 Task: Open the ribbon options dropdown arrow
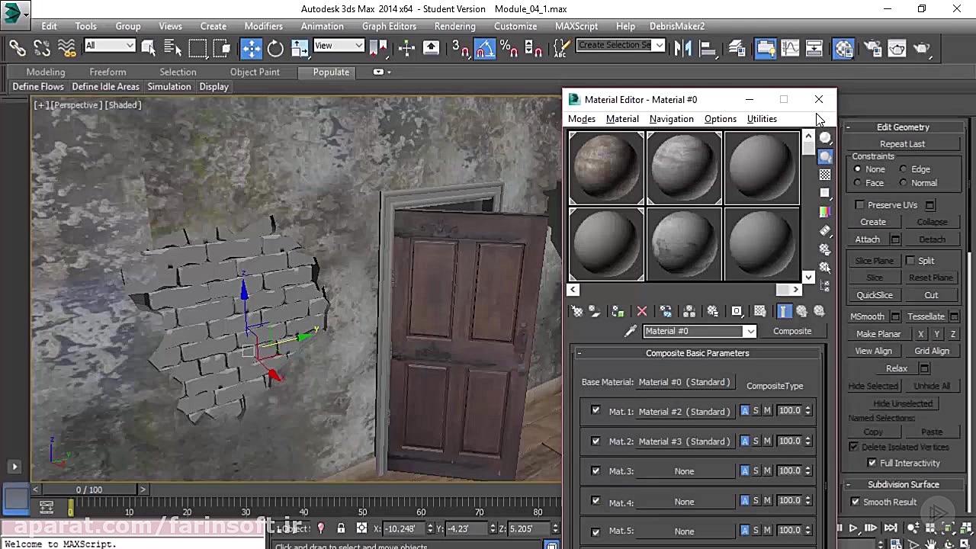coord(389,72)
